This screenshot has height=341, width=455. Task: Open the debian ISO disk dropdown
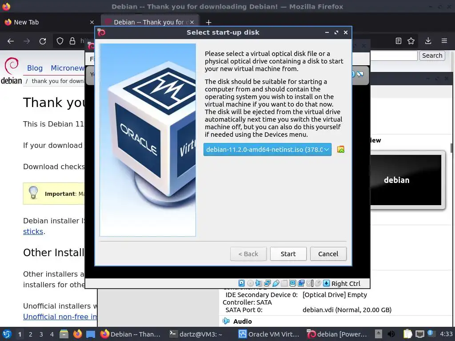(267, 149)
